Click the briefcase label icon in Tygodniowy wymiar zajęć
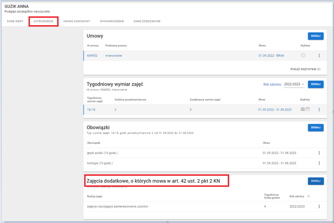The width and height of the screenshot is (334, 223). tap(303, 110)
